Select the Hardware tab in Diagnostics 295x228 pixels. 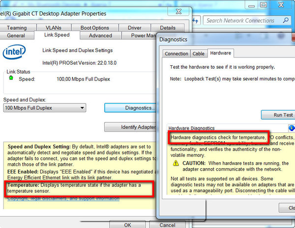pos(220,53)
